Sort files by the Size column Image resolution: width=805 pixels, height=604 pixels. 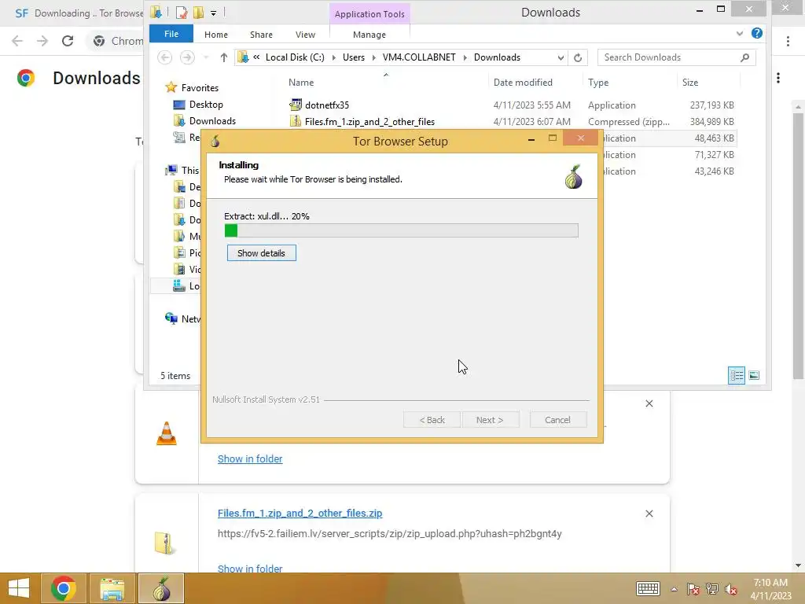click(x=690, y=82)
